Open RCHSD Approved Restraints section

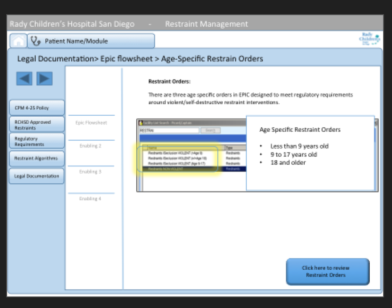pos(37,125)
